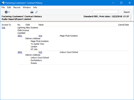Click the Chibi Avenue address line
Viewport: 134px width, 100px height.
point(23,30)
